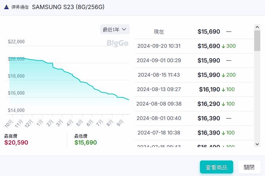Click the price history scrollbar thumb

pyautogui.click(x=257, y=40)
